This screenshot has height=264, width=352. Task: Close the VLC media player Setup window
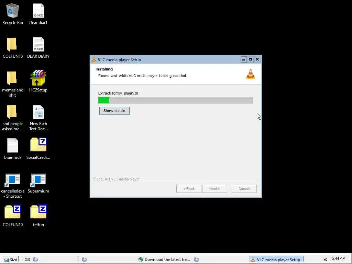[257, 59]
